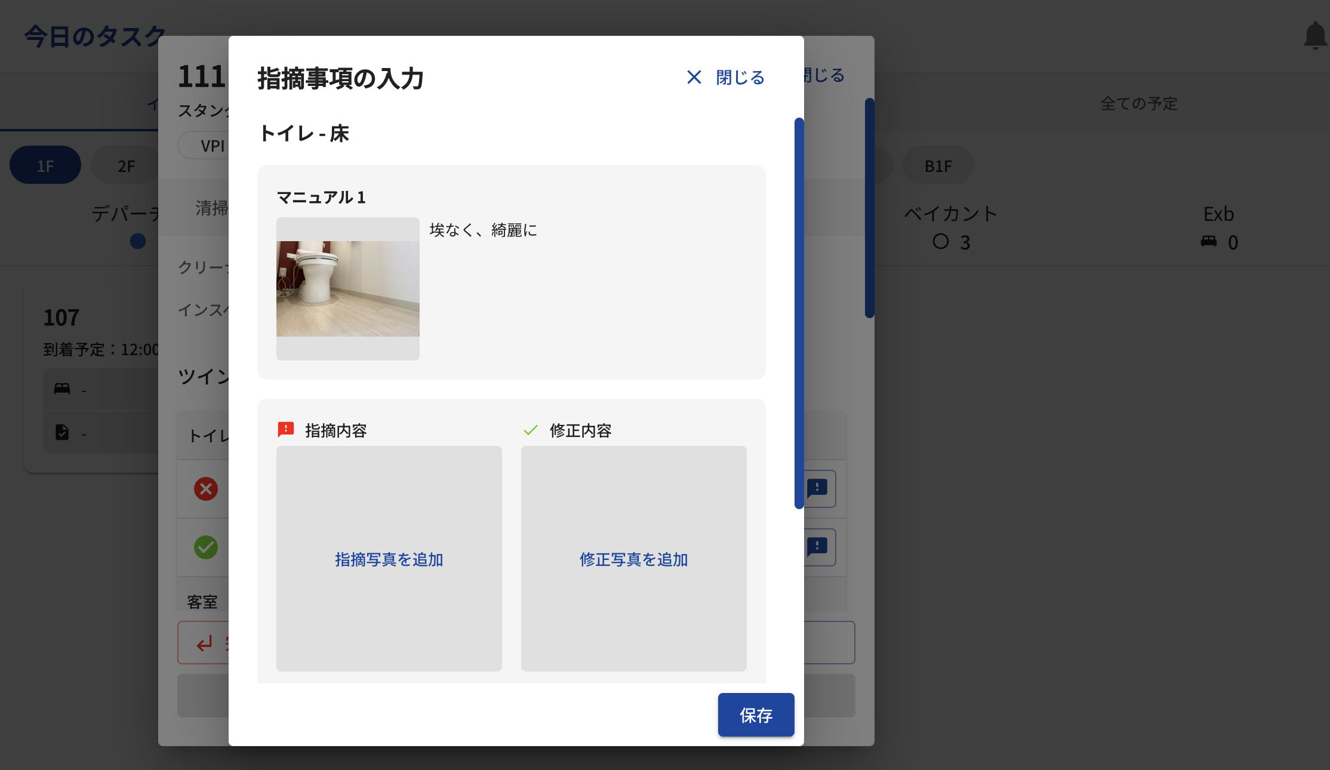Click the notification bell icon

pyautogui.click(x=1314, y=36)
